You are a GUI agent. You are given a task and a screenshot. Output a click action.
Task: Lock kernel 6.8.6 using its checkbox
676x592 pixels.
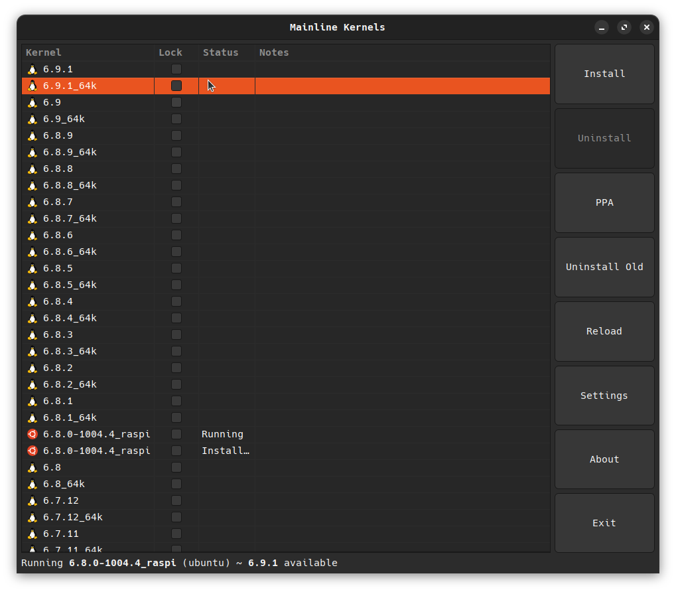(x=176, y=235)
